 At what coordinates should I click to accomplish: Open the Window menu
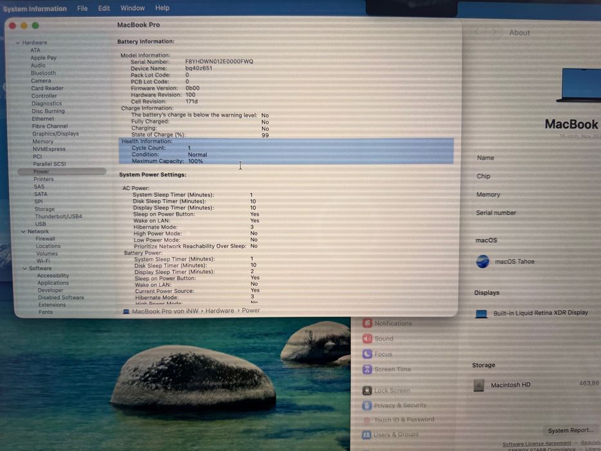coord(133,8)
